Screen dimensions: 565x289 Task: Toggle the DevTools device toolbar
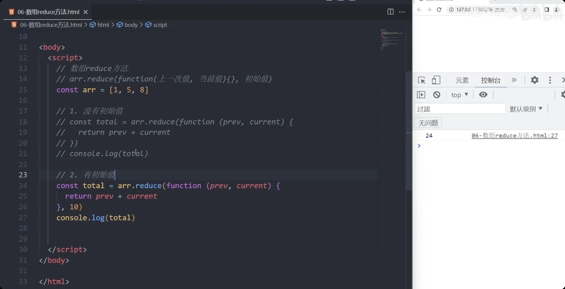[436, 80]
